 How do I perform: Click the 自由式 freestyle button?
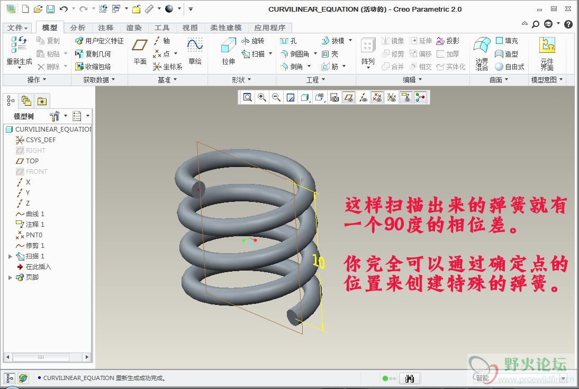[x=510, y=67]
